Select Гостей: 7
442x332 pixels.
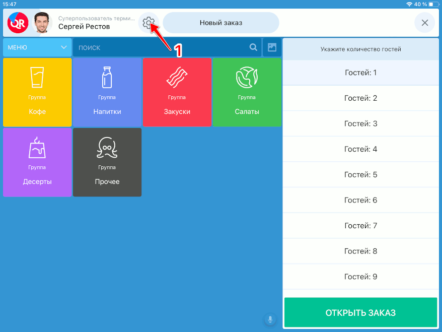(360, 226)
